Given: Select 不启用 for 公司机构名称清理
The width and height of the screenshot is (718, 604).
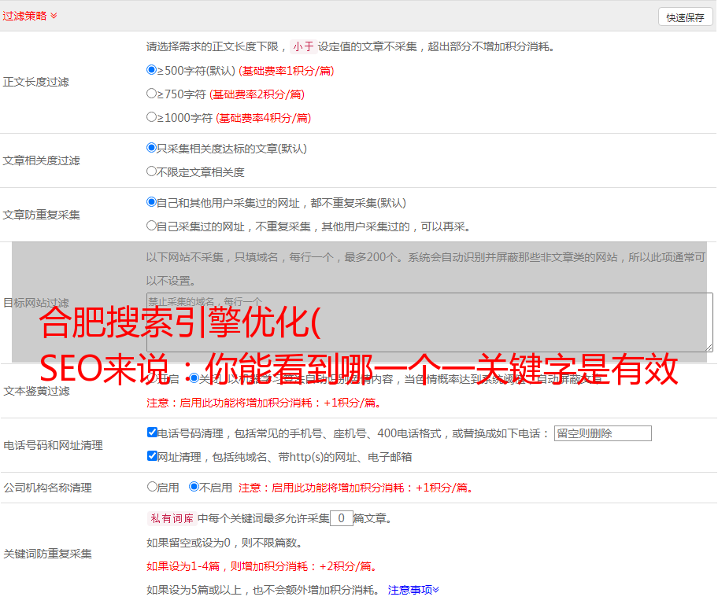Looking at the screenshot, I should coord(194,487).
